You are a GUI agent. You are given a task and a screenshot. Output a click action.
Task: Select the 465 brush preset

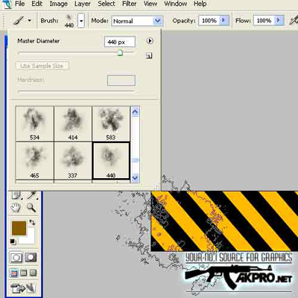coord(34,161)
